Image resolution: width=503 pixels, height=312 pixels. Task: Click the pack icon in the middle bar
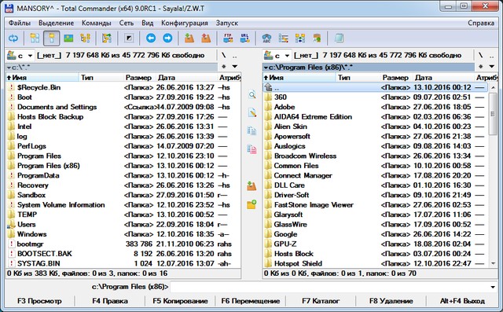(x=251, y=185)
